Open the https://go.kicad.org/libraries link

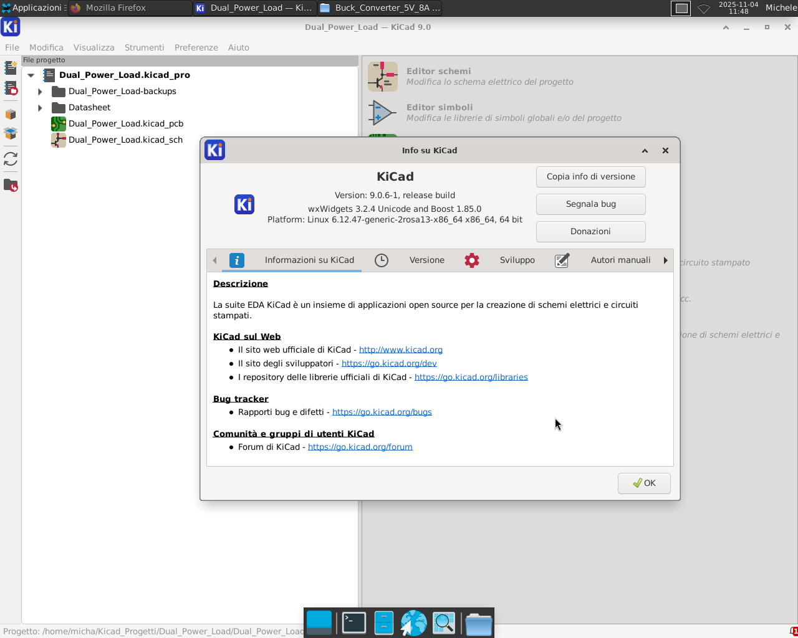471,378
